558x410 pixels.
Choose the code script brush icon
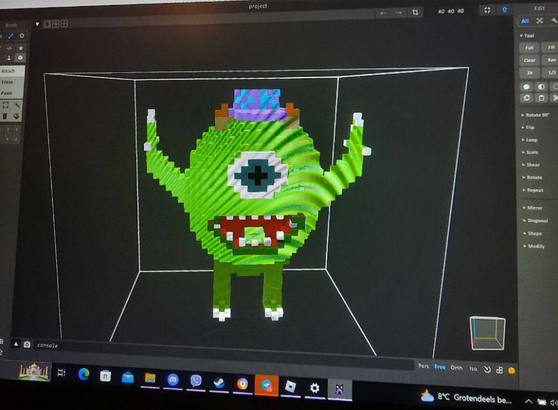coord(10,48)
